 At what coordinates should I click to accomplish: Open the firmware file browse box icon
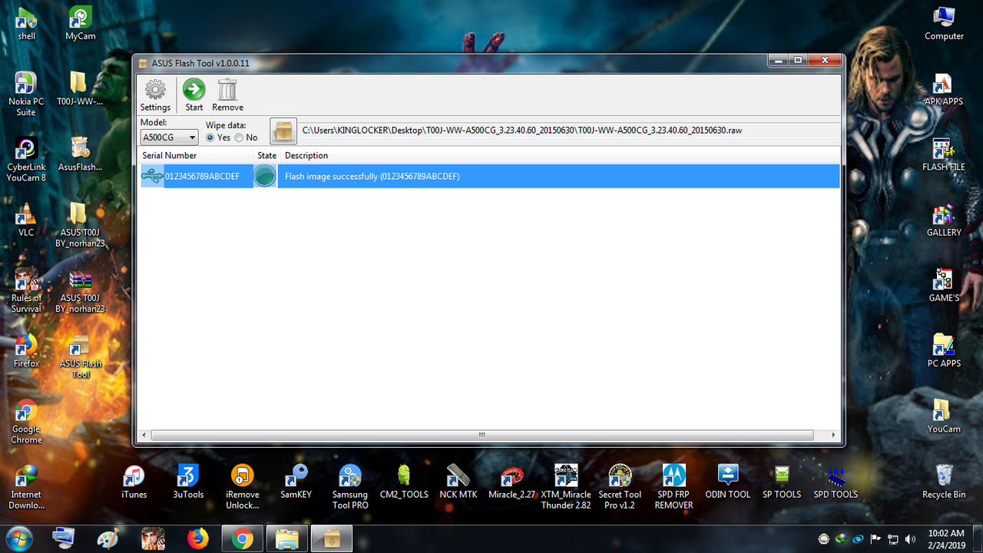[283, 131]
